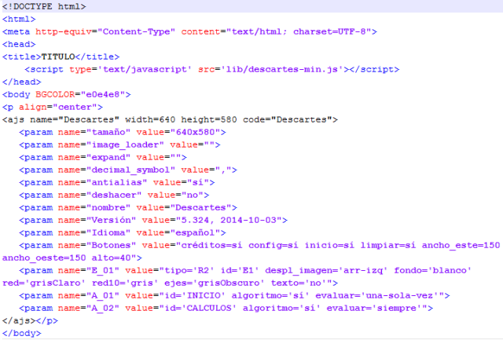Click the 'lib/descartes-min.js' script source

pos(282,69)
